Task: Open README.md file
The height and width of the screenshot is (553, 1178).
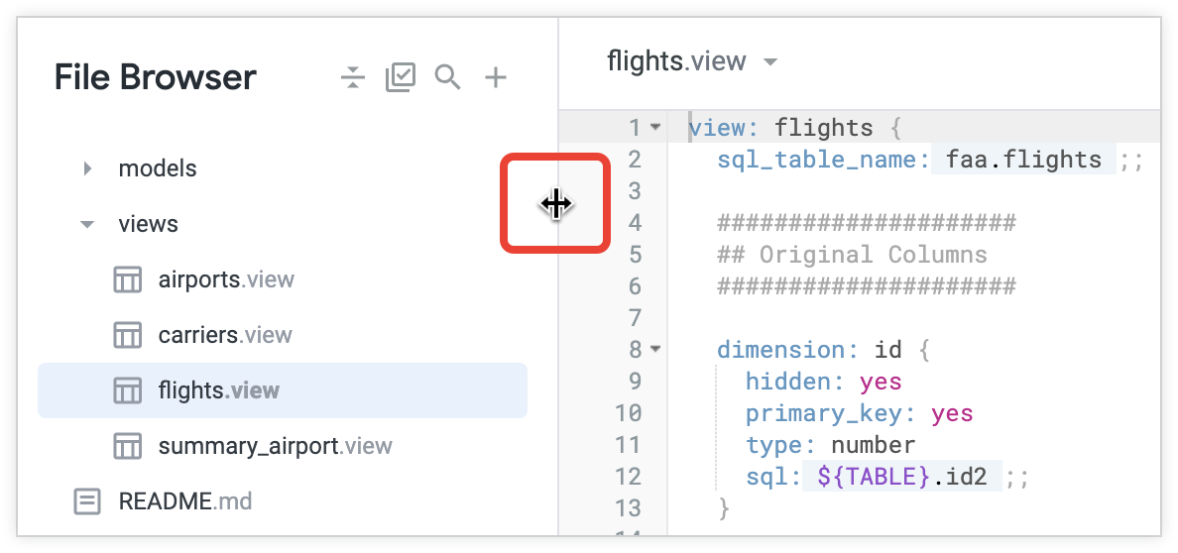Action: point(184,501)
